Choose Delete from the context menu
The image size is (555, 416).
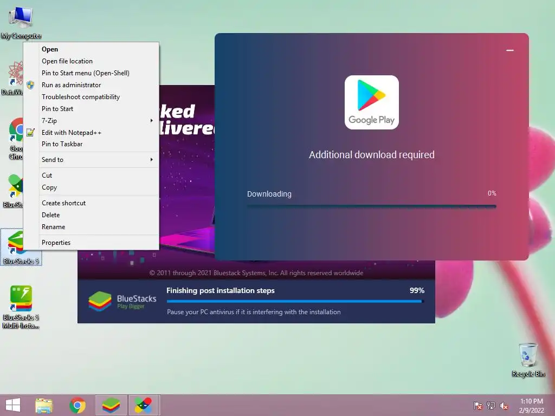point(91,214)
